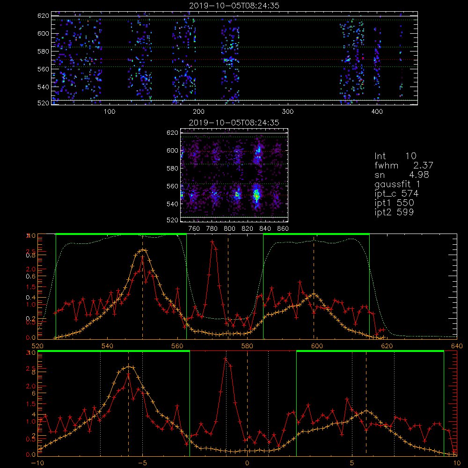468x468 pixels.
Task: Click the brightest spot in middle image
Action: click(x=256, y=195)
